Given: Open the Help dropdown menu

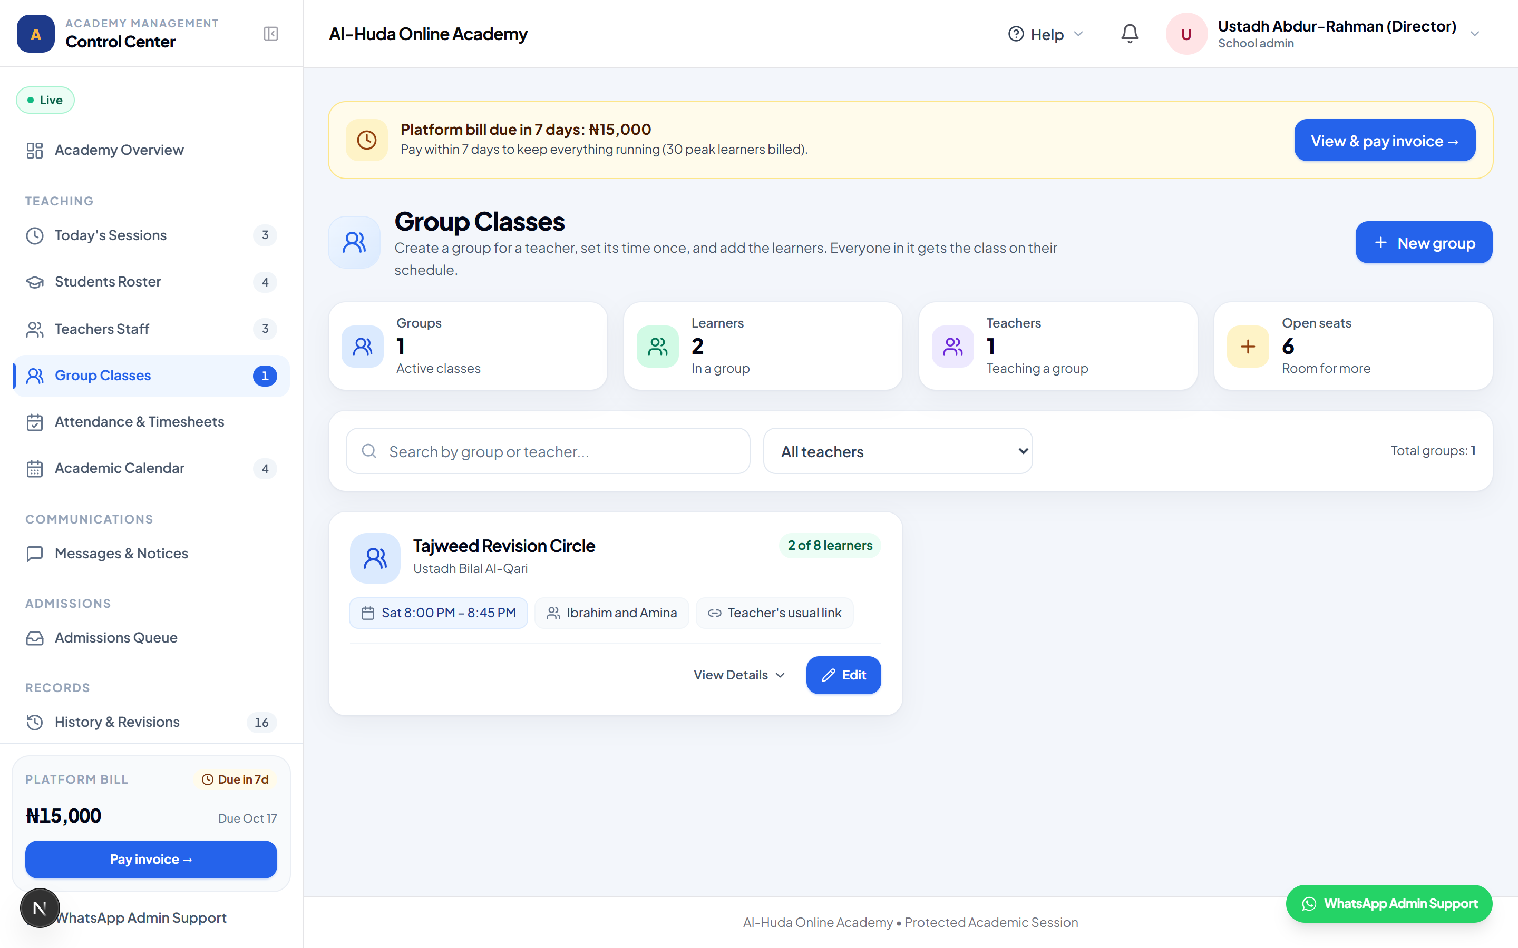Looking at the screenshot, I should point(1046,34).
